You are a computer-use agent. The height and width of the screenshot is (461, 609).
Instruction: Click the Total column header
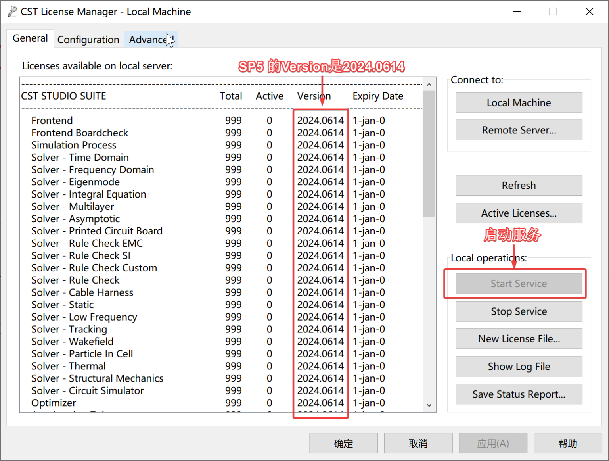[x=231, y=96]
